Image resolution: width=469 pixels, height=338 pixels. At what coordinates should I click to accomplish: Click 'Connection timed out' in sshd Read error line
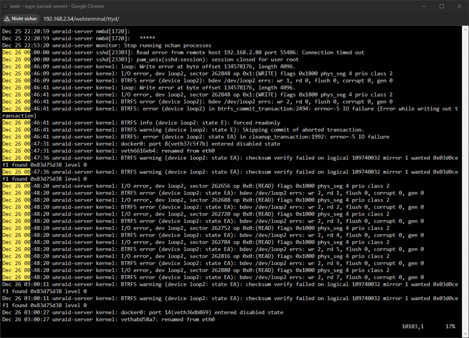tap(333, 53)
